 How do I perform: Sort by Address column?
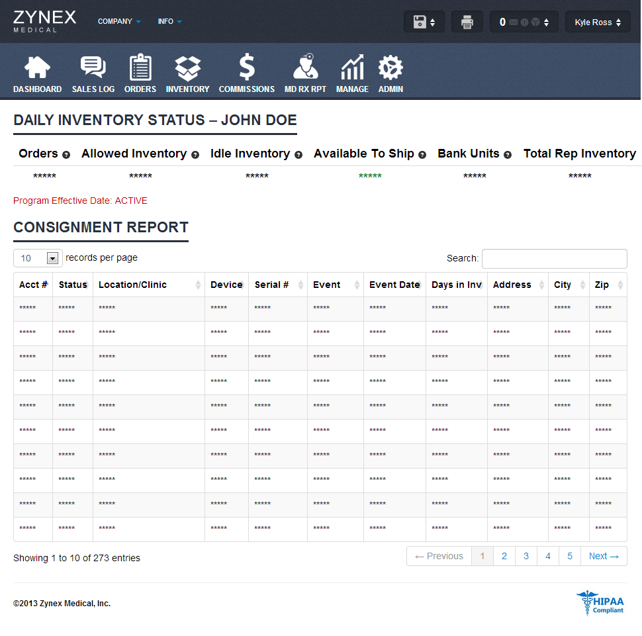coord(518,285)
